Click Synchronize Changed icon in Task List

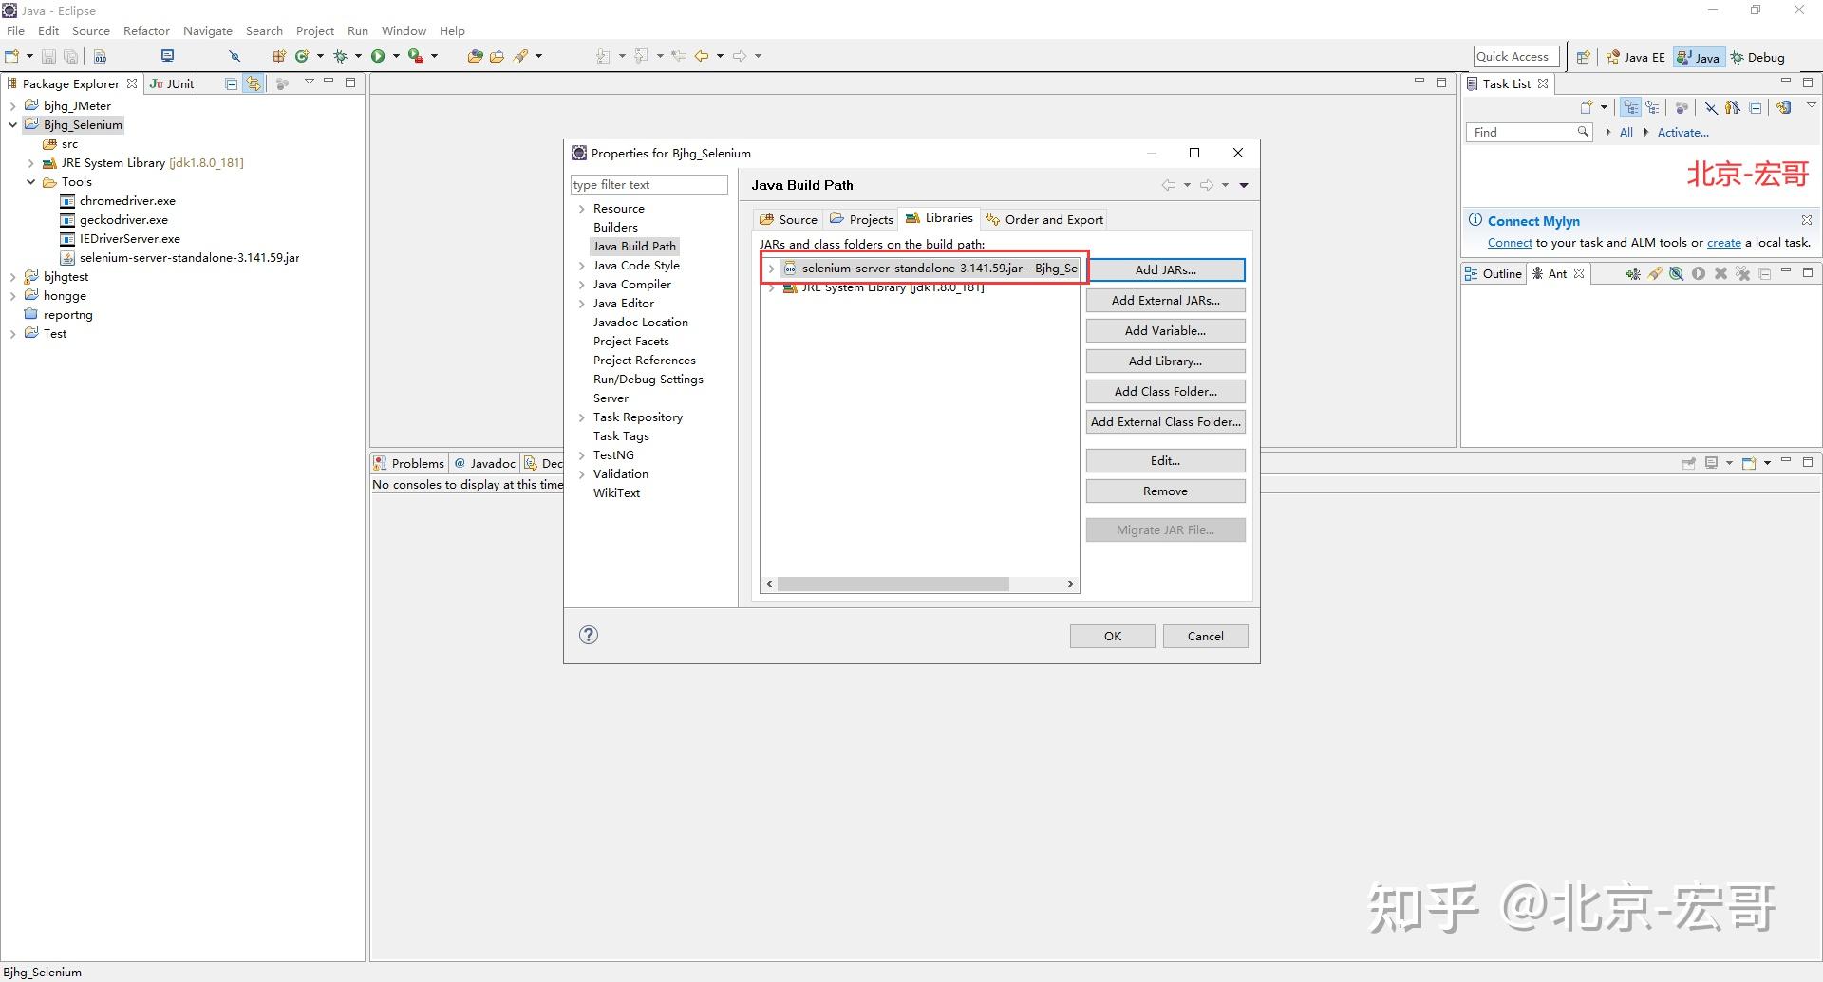[x=1784, y=107]
